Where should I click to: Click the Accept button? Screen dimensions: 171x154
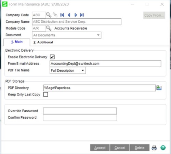coord(100,148)
